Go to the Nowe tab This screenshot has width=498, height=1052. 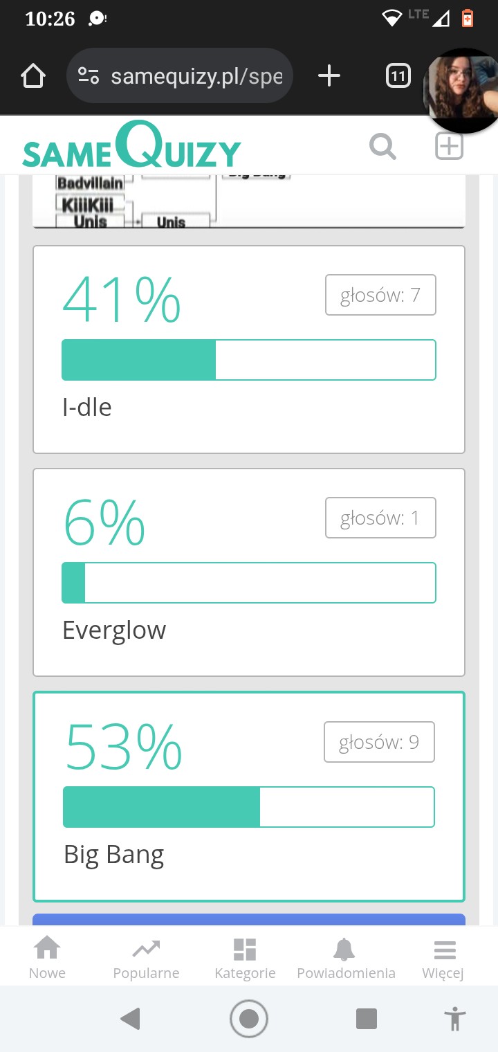47,957
